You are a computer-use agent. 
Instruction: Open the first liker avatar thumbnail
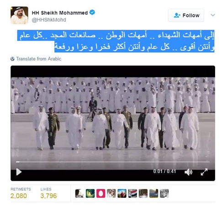click(x=79, y=193)
